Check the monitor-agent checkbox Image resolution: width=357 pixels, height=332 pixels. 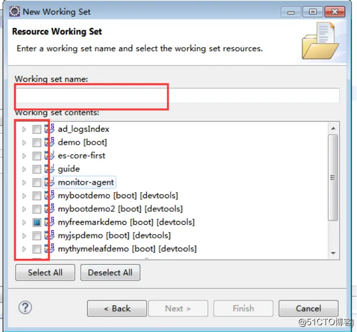pos(37,183)
